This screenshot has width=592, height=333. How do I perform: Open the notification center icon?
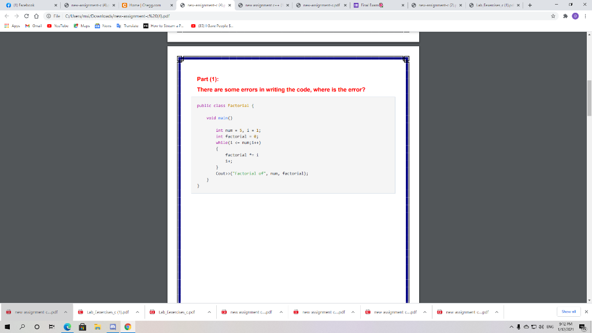[x=583, y=327]
